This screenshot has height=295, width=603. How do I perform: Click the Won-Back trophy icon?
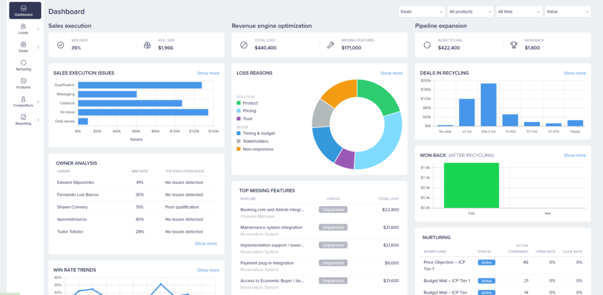click(x=513, y=45)
